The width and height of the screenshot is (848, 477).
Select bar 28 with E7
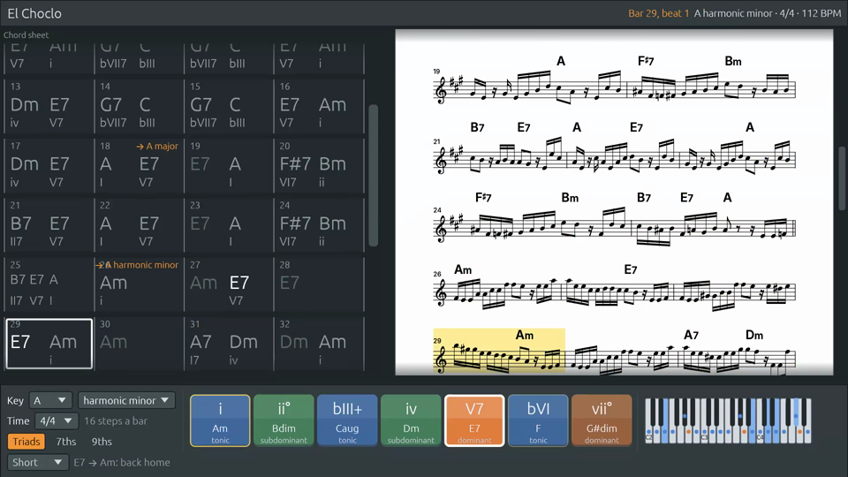coord(319,284)
